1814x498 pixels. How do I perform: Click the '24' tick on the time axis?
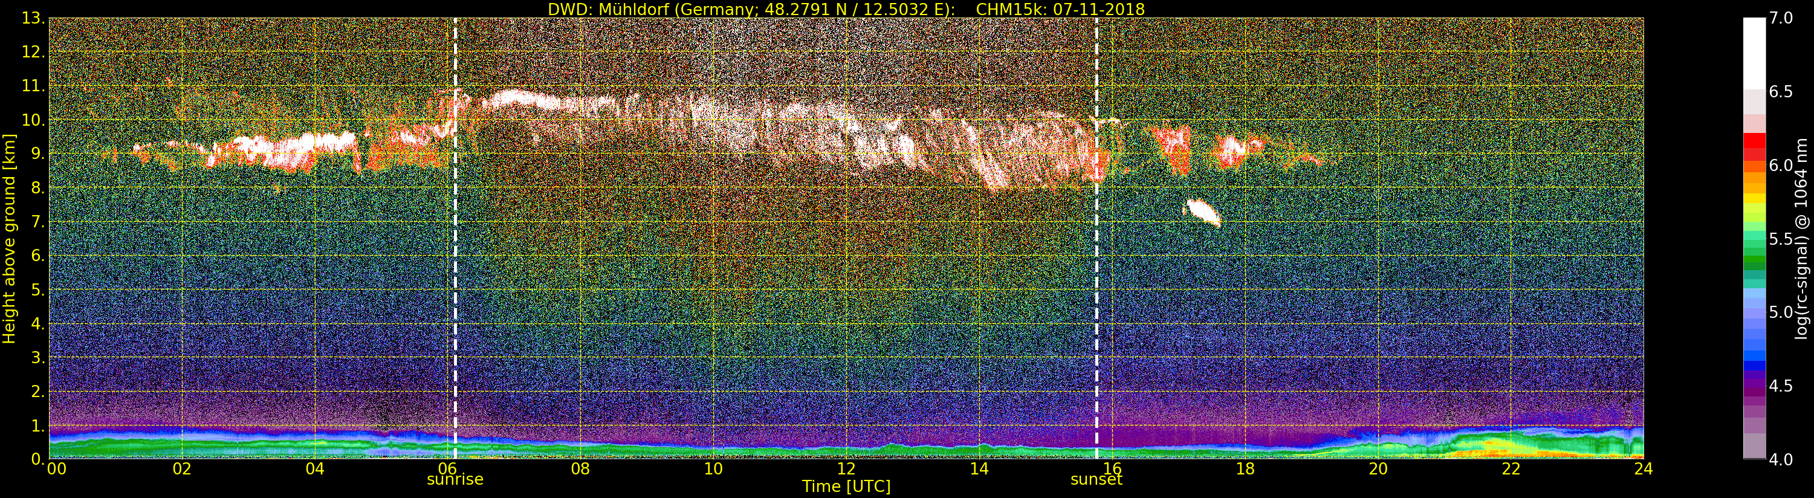pos(1643,468)
